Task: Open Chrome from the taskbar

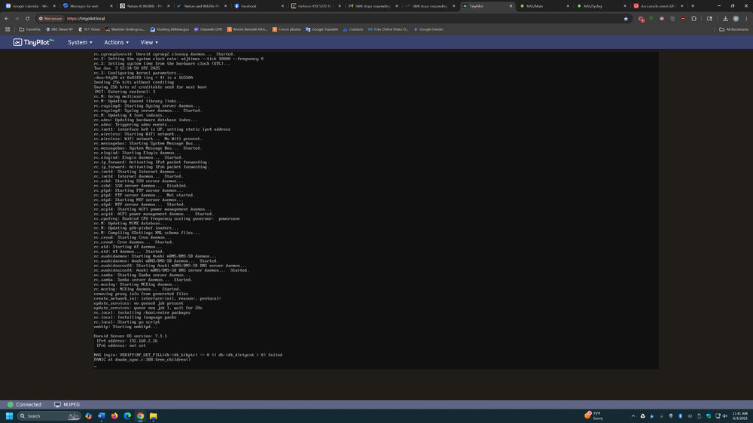Action: (140, 415)
